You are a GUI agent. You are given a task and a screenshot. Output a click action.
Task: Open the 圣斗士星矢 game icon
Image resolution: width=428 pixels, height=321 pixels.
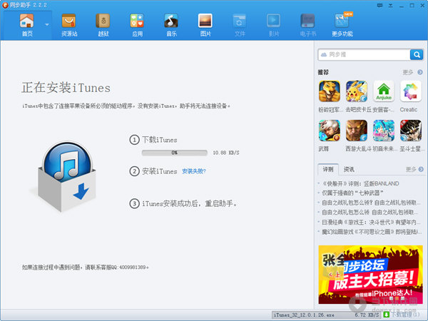(x=411, y=131)
